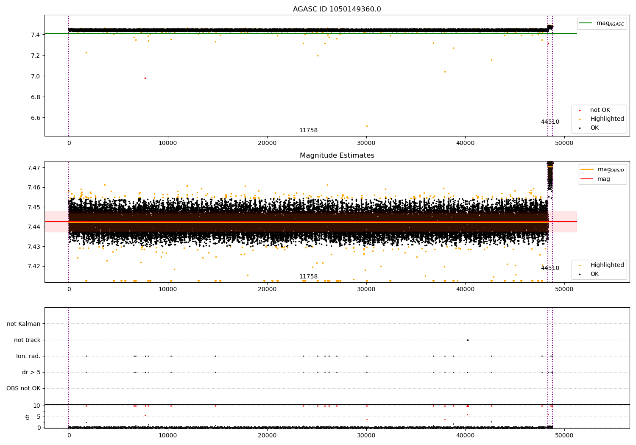Click the 6.6 tick on the top plot

click(36, 118)
